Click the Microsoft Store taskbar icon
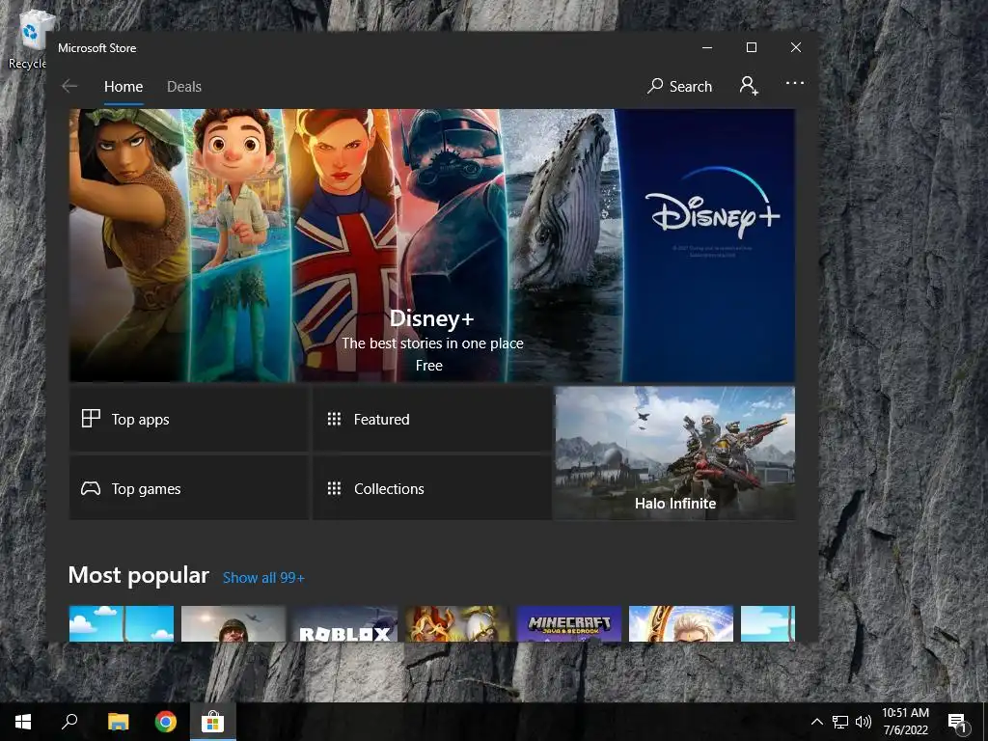 click(213, 722)
